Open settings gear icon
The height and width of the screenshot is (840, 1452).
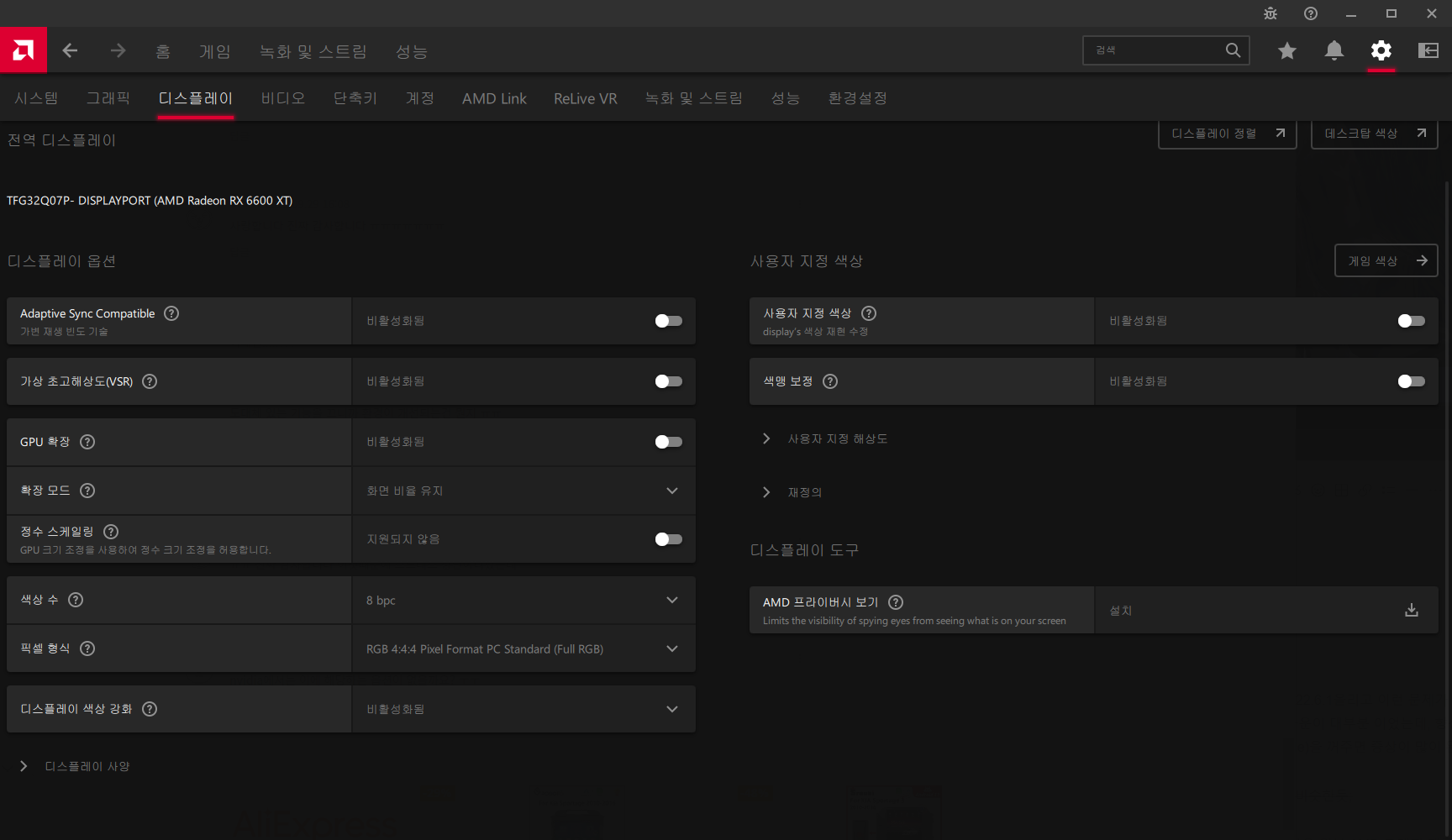coord(1381,50)
